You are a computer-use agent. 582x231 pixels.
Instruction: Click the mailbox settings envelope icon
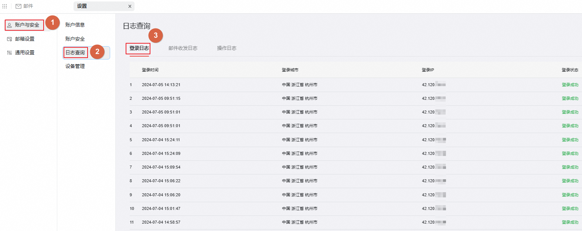10,39
